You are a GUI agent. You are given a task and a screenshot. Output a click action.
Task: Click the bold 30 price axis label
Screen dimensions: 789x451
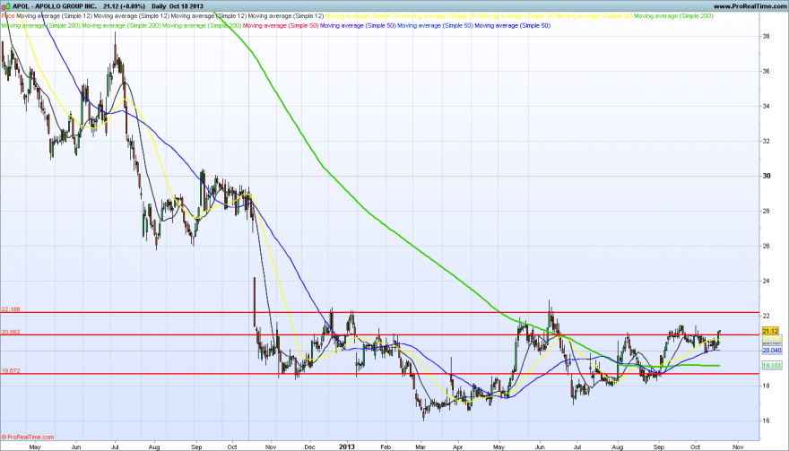tap(767, 176)
